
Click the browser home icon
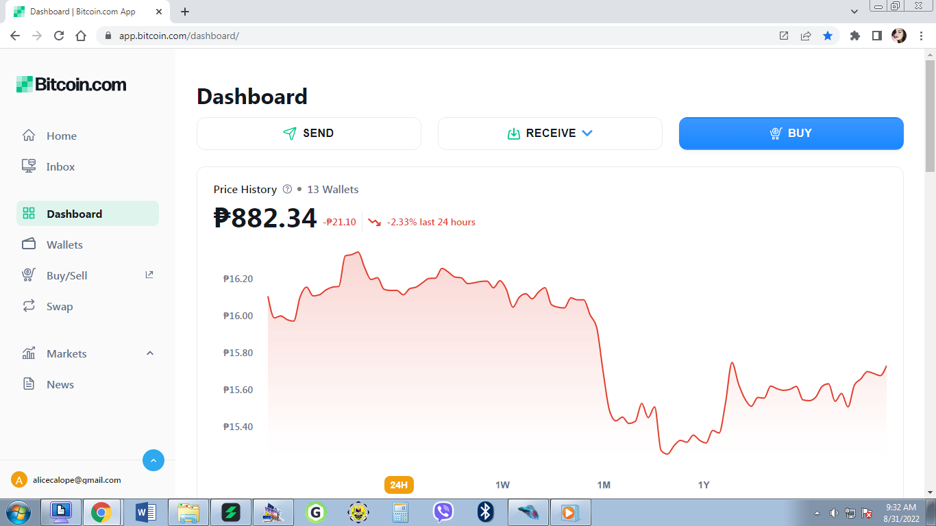[x=81, y=36]
